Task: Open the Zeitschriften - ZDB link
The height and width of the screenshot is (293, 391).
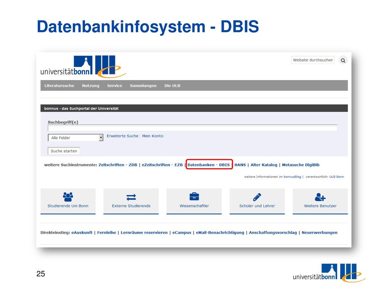Action: click(118, 165)
